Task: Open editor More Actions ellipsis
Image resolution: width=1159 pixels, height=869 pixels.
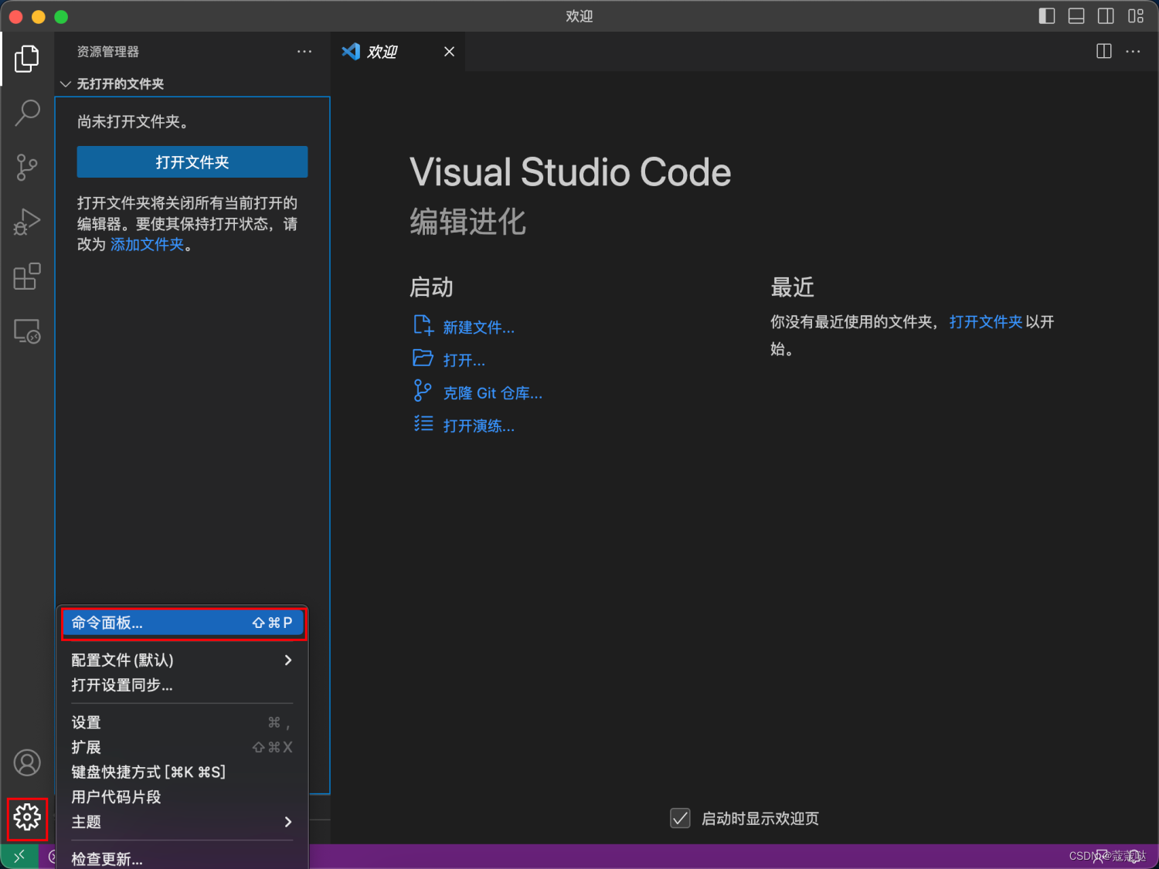Action: pyautogui.click(x=1133, y=51)
